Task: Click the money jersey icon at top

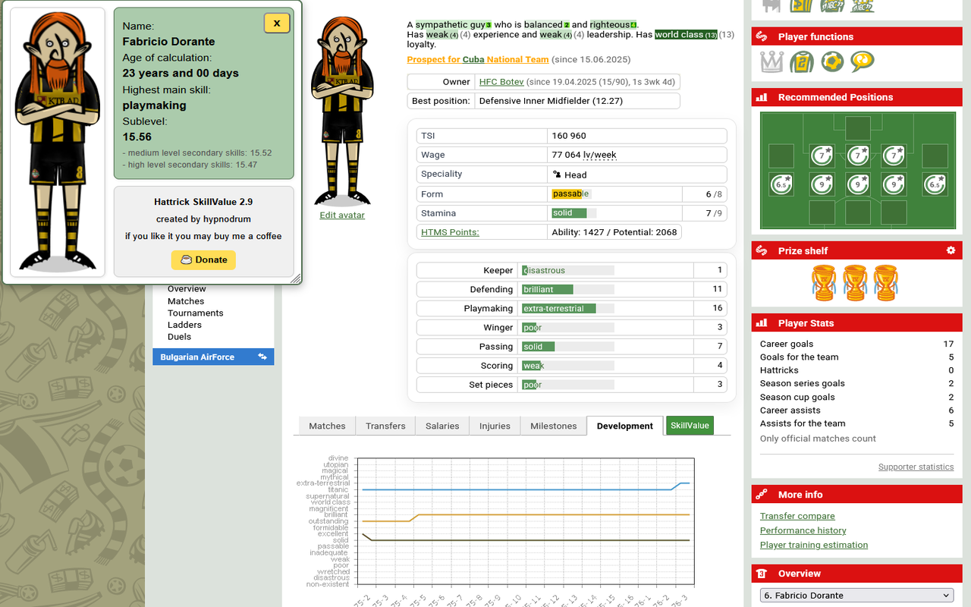Action: coord(800,6)
